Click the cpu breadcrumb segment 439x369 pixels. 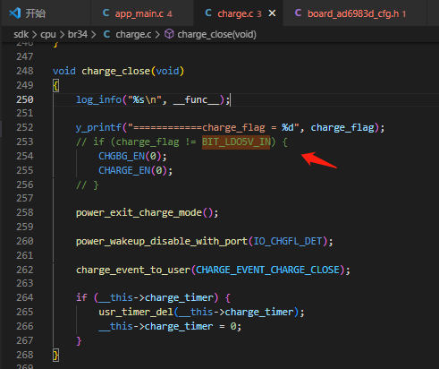(x=48, y=34)
